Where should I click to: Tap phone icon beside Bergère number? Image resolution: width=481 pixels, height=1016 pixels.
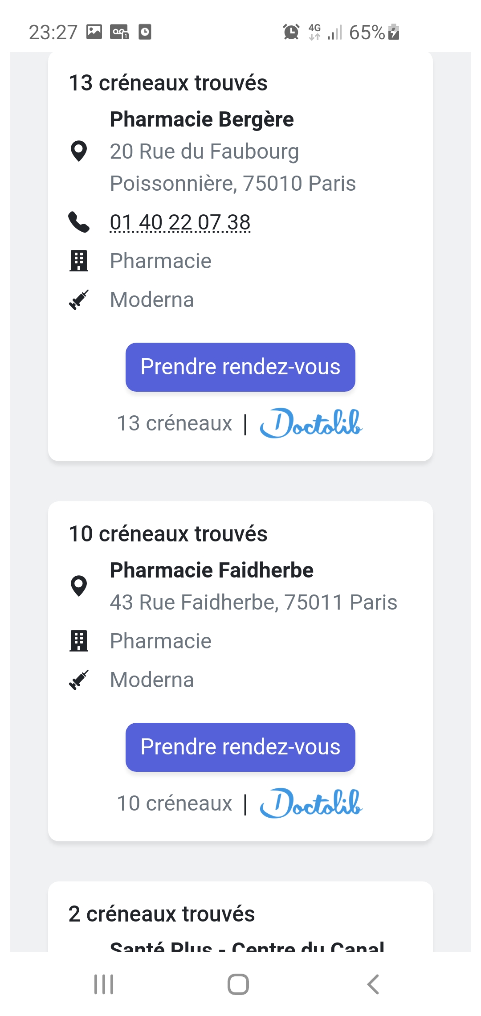[x=79, y=222]
